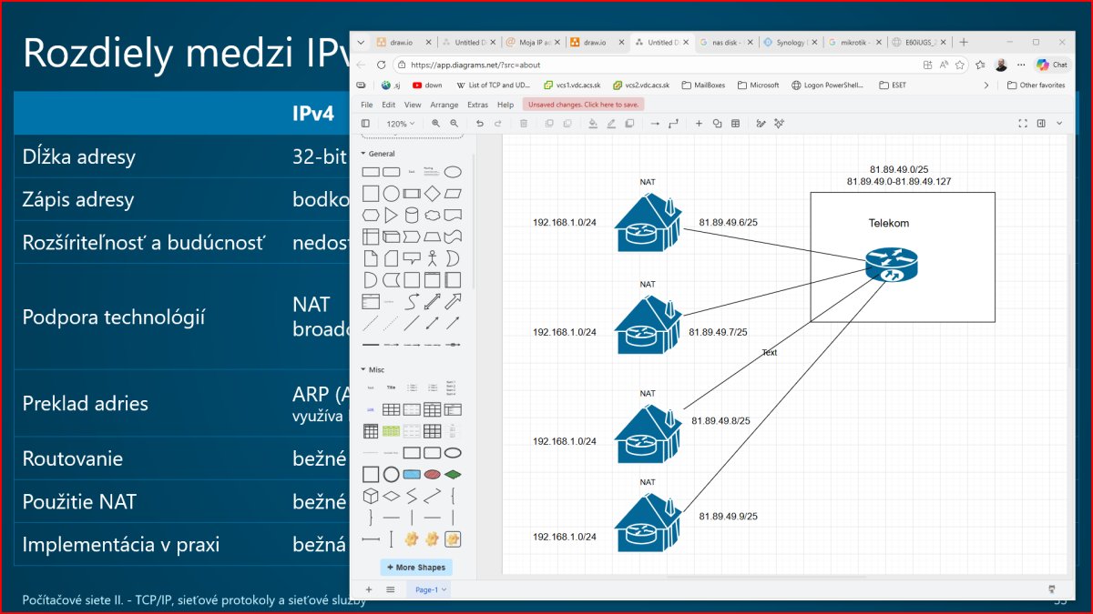
Task: Collapse the General shapes section
Action: (x=378, y=154)
